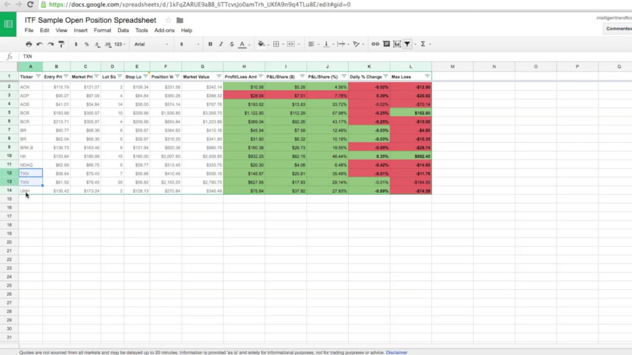This screenshot has width=632, height=355.
Task: Click the Print icon in toolbar
Action: 28,44
